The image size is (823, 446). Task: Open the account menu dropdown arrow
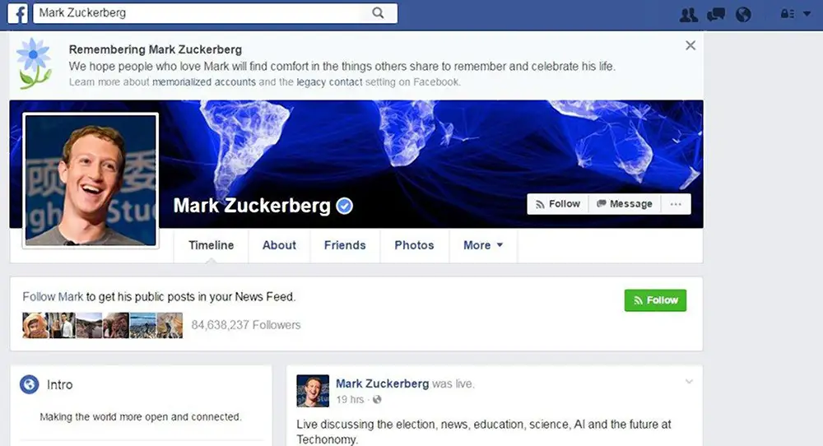click(807, 14)
